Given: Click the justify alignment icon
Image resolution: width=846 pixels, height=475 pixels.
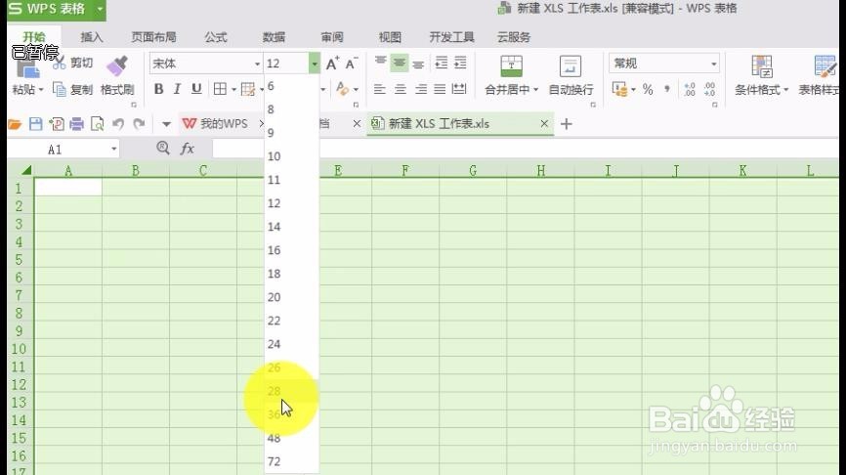Looking at the screenshot, I should click(x=440, y=89).
